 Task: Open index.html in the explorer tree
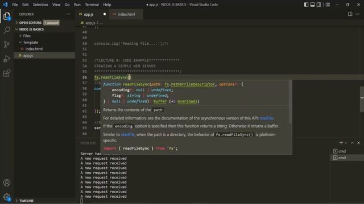[x=34, y=49]
